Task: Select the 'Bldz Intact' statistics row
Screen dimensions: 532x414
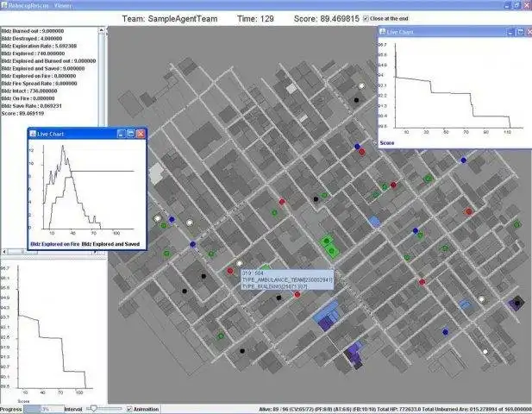Action: [29, 91]
